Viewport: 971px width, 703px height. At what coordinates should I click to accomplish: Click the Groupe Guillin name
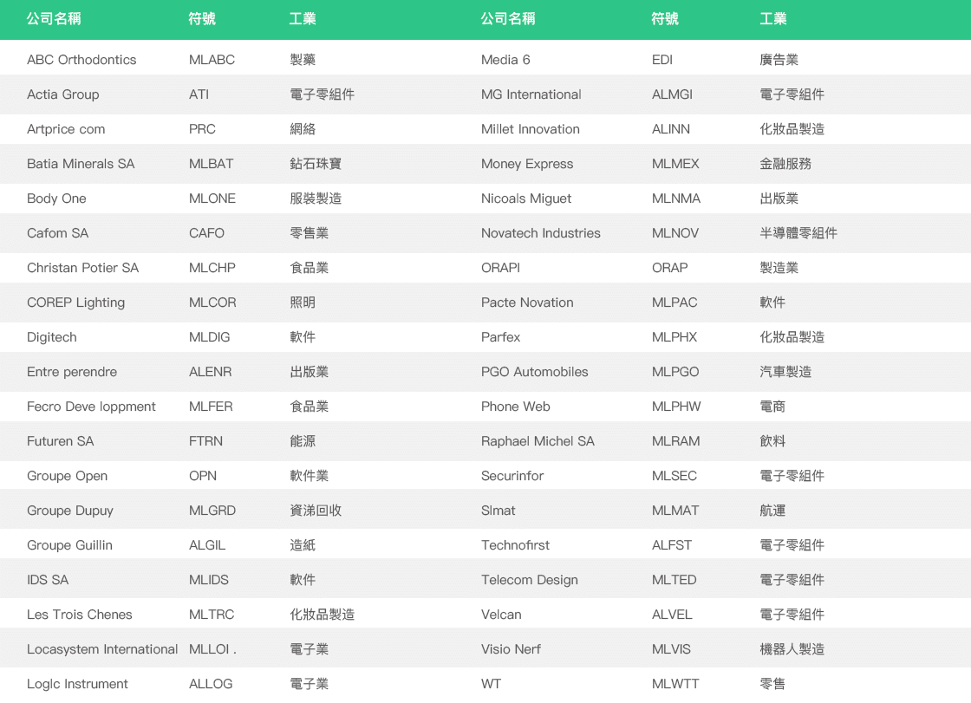point(69,545)
